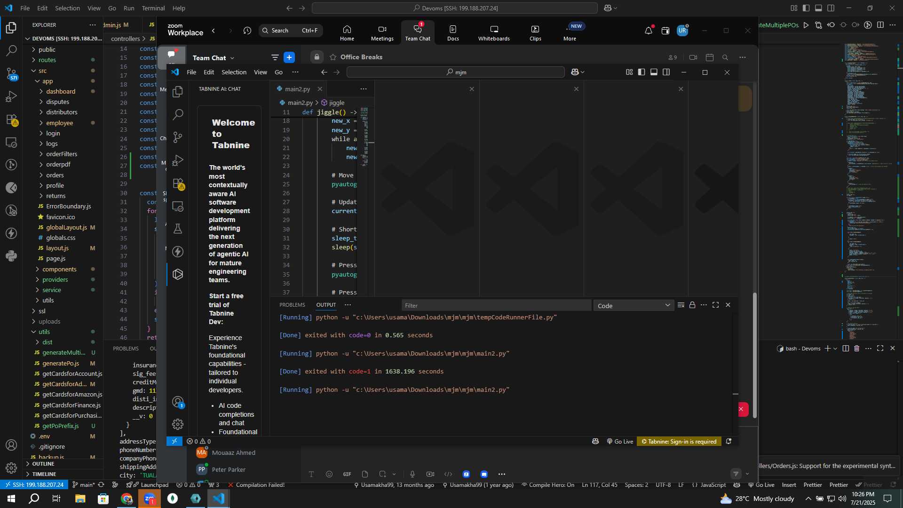Click mjm command center search box
The width and height of the screenshot is (903, 508).
[455, 72]
